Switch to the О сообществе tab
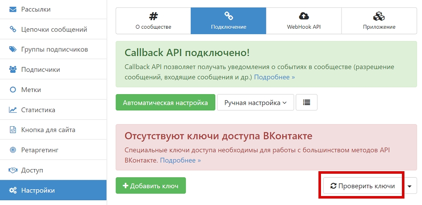The width and height of the screenshot is (422, 205). click(153, 21)
